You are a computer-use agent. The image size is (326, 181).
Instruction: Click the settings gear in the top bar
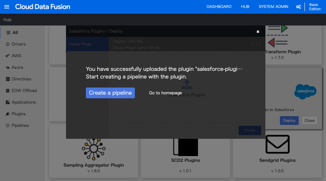coord(298,7)
